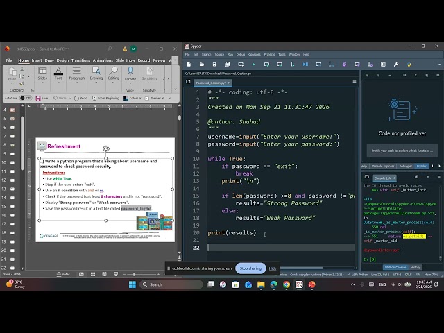Screen dimensions: 444x333
Task: Click the Paste clipboard icon in PowerPoint
Action: [12, 71]
